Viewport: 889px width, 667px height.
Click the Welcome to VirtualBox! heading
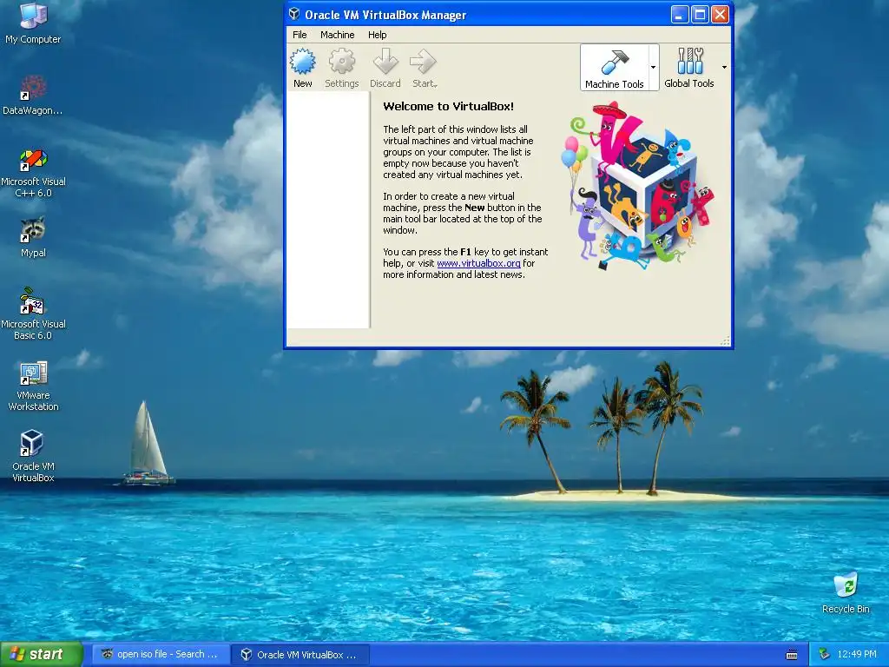coord(449,106)
